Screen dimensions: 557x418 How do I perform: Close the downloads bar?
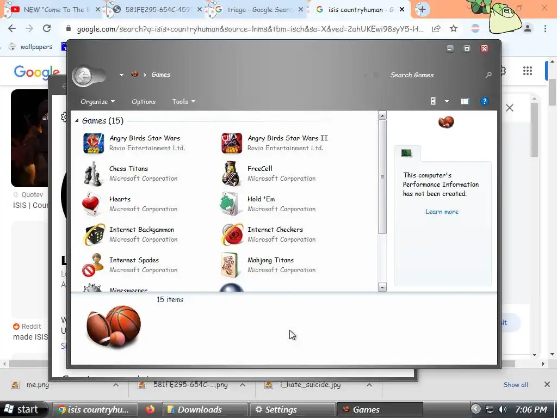click(547, 384)
